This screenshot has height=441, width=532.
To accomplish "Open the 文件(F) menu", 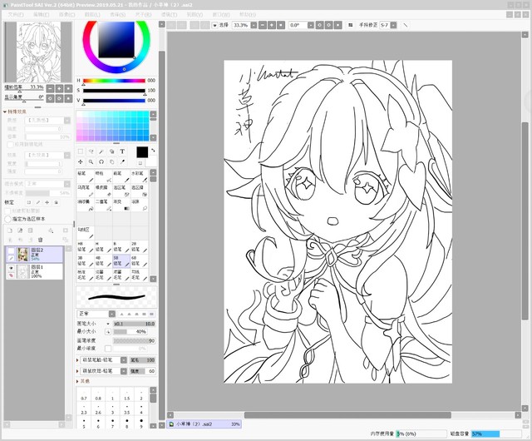I will click(17, 15).
